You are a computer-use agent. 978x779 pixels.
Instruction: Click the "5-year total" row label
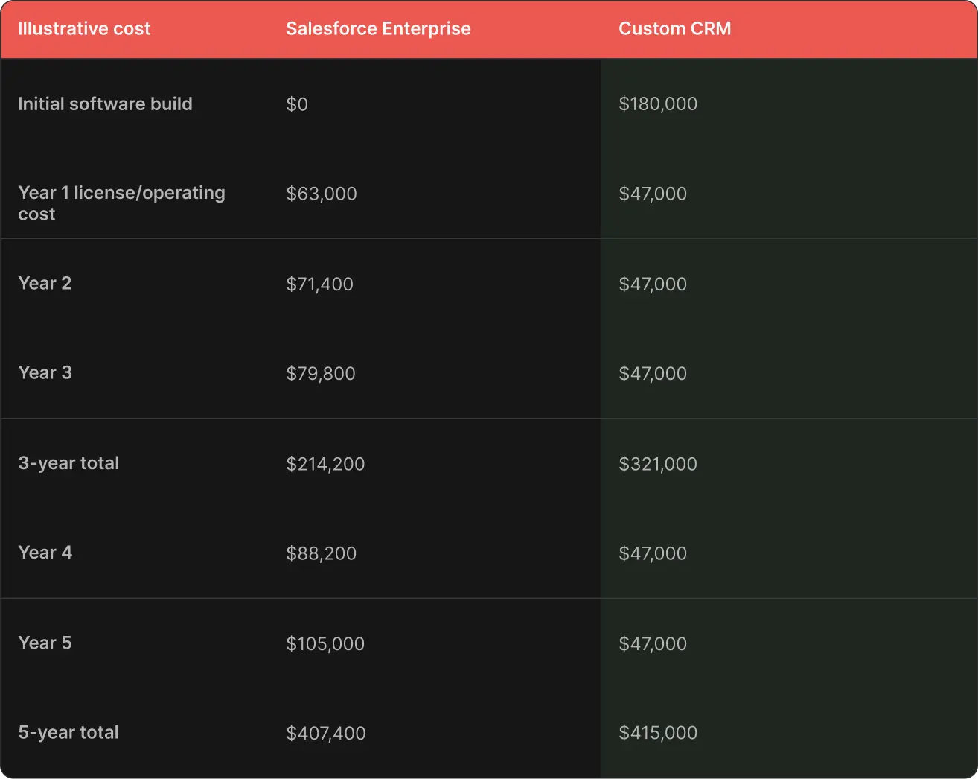point(68,733)
